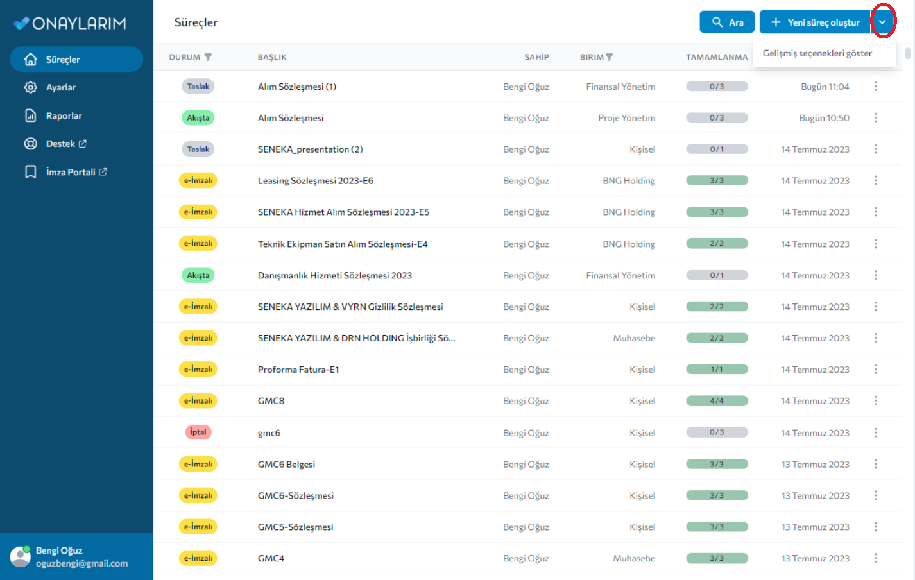Open three-dot menu for Alım Sözleşmesi (1)
915x580 pixels.
(875, 87)
